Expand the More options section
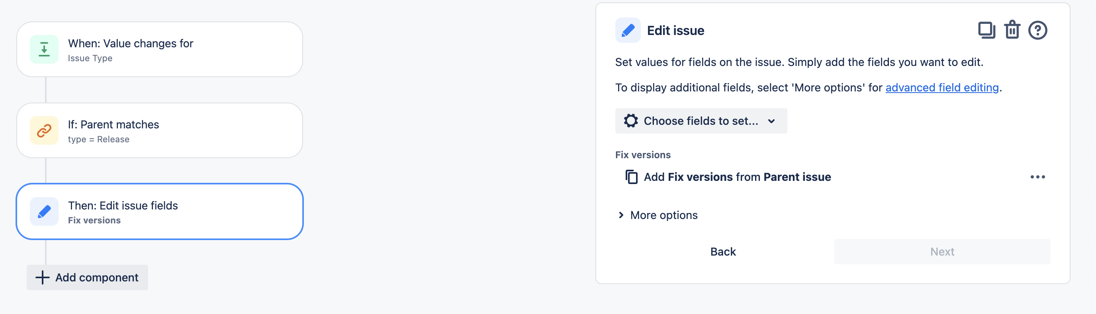Screen dimensions: 1096x314 658,215
